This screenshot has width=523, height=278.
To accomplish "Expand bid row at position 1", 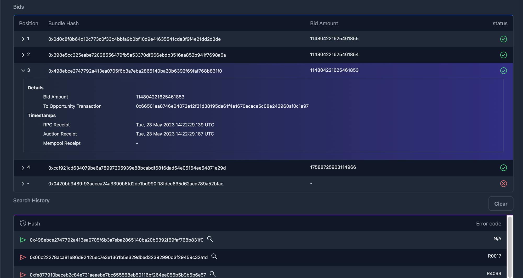I will (23, 39).
